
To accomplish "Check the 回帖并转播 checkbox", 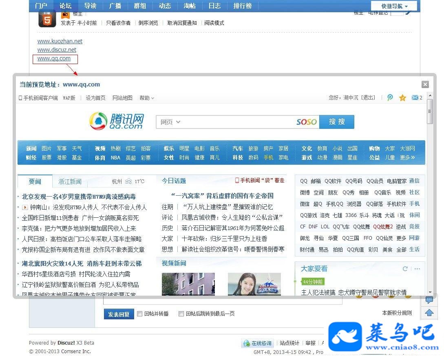I will [x=139, y=314].
